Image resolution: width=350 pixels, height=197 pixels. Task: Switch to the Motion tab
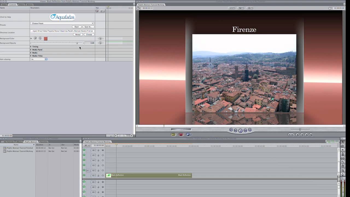tap(30, 5)
